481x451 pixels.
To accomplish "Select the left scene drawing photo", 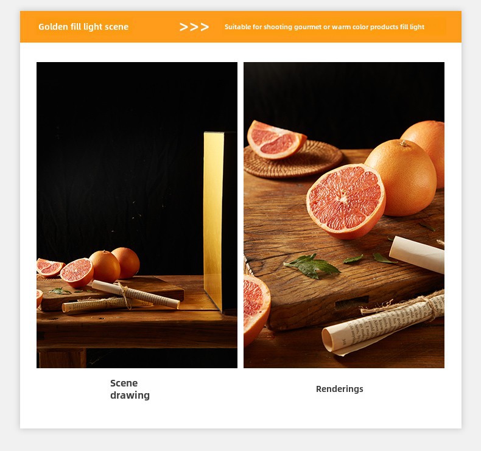I will coord(137,215).
